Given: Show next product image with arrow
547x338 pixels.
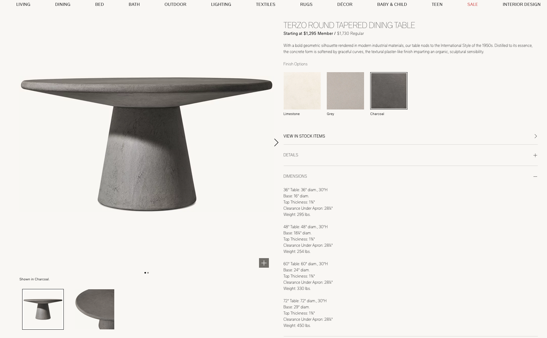Looking at the screenshot, I should point(276,142).
